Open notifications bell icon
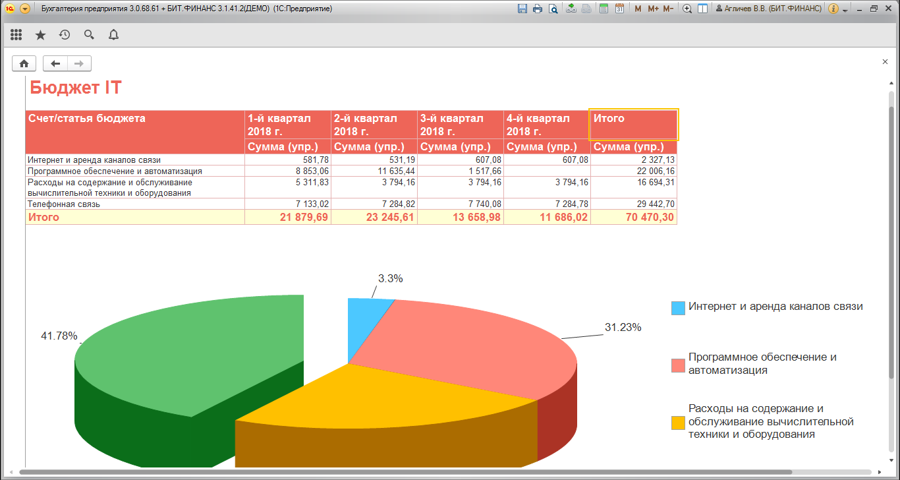The image size is (900, 480). click(x=113, y=35)
